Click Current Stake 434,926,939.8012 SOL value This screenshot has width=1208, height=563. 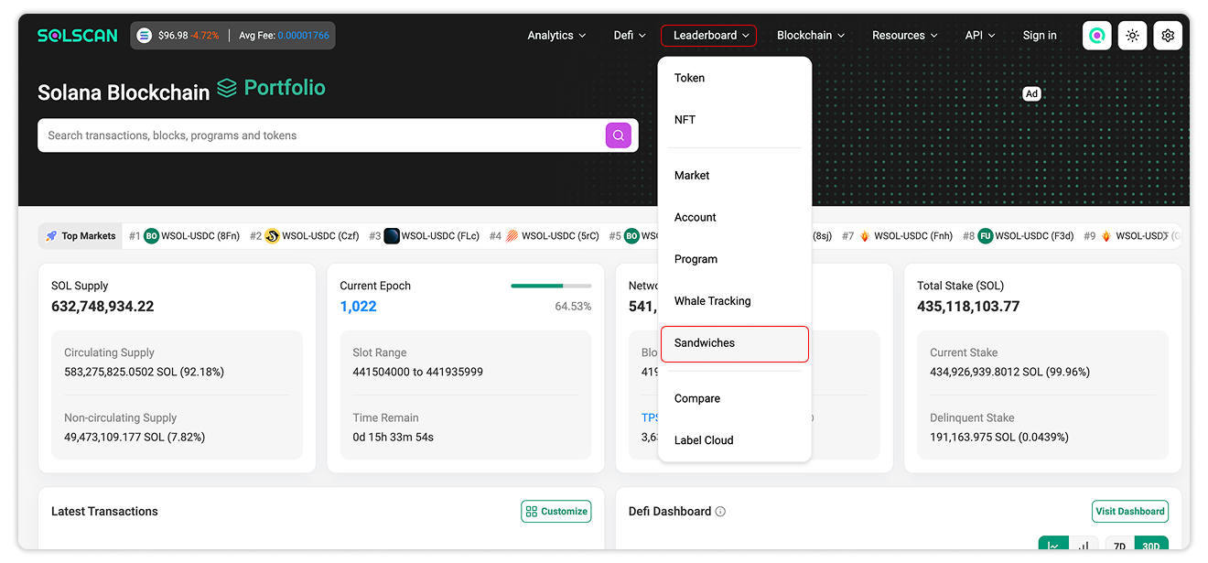coord(1010,373)
